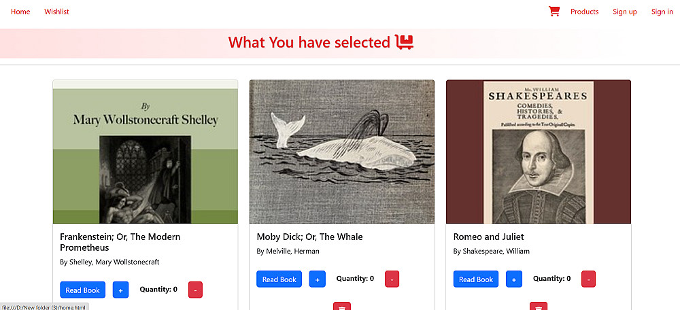Click the trash icon under Moby Dick

click(342, 307)
